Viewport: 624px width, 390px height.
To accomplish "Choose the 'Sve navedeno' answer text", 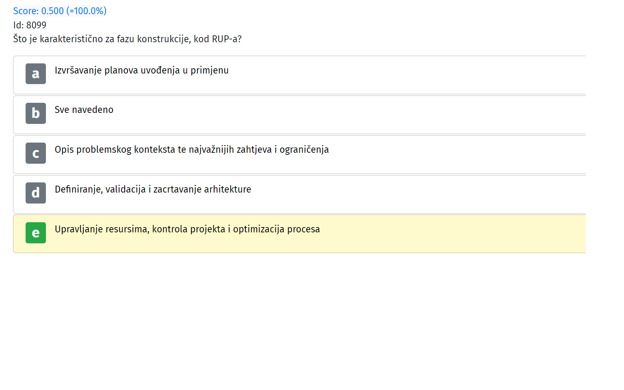I will 84,110.
